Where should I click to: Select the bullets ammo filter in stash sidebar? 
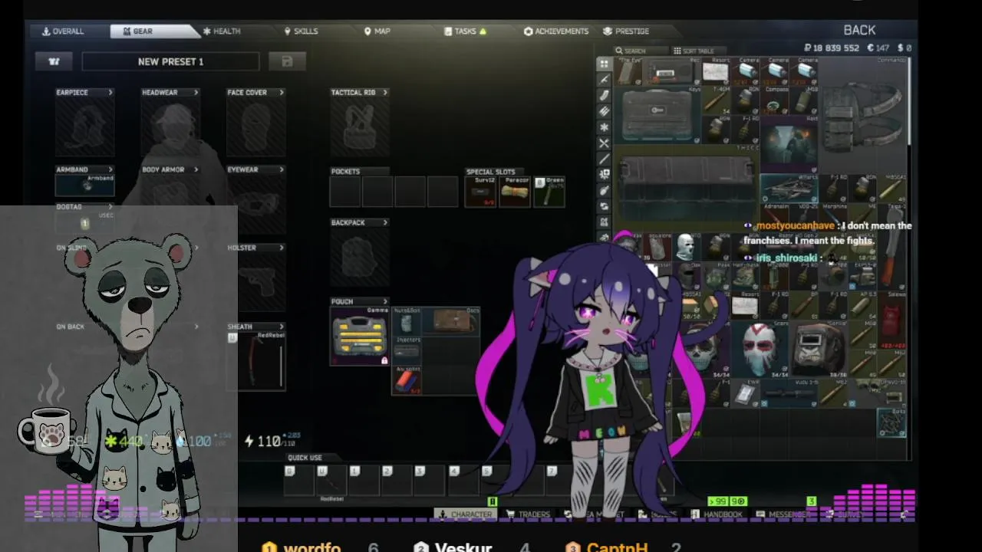[604, 111]
